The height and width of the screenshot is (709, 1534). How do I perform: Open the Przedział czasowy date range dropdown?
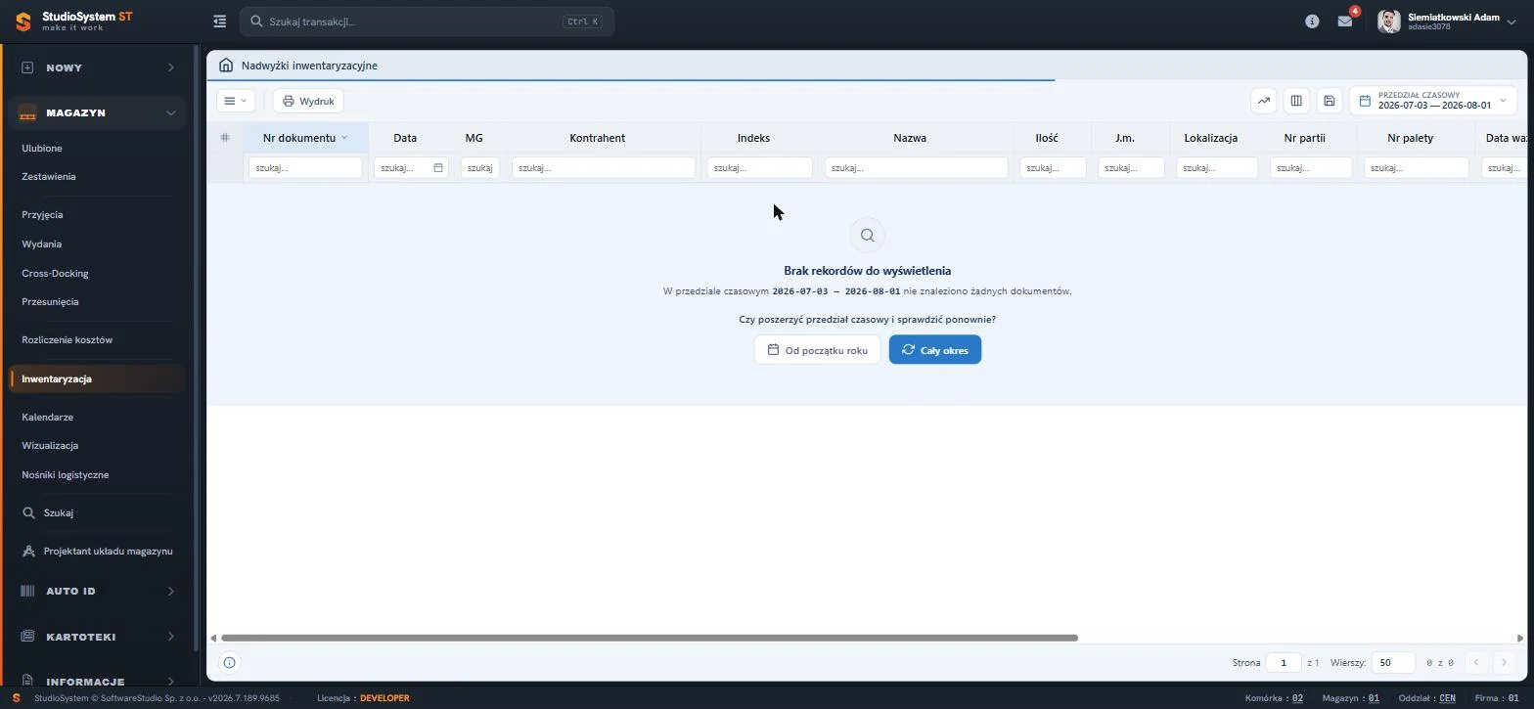click(1432, 101)
